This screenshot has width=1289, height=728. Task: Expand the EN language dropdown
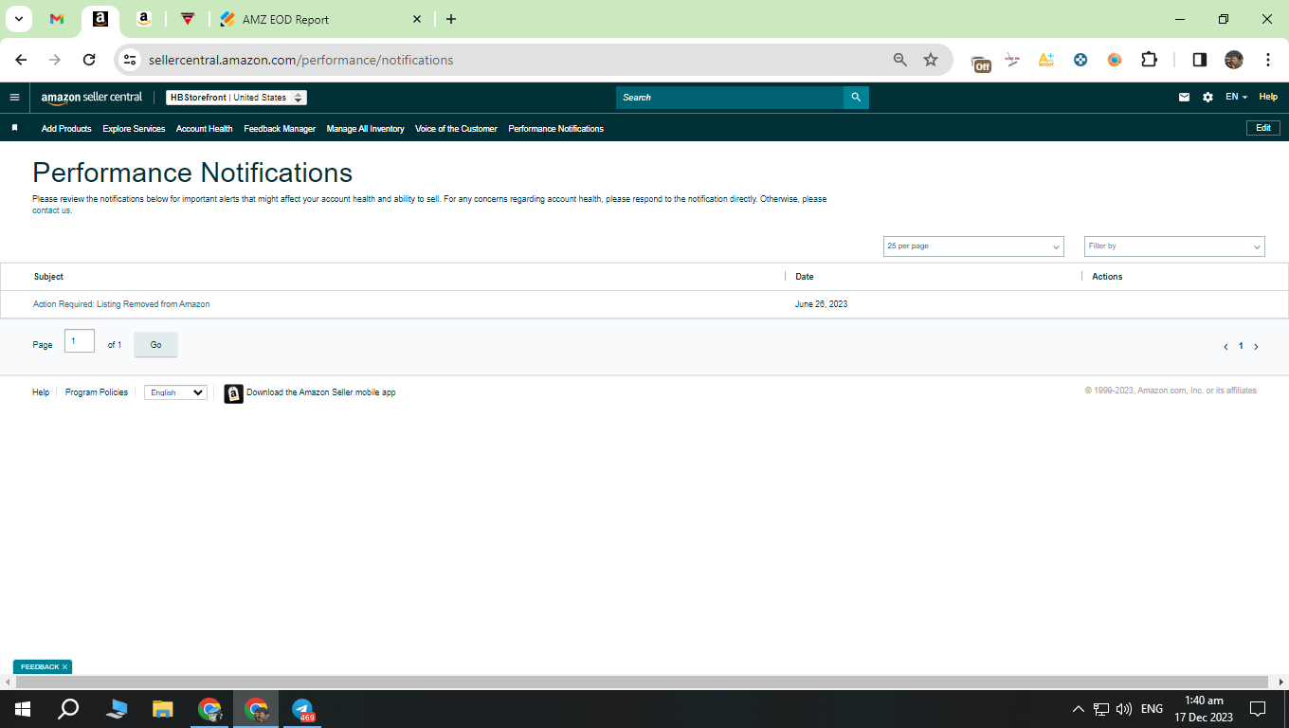tap(1236, 98)
